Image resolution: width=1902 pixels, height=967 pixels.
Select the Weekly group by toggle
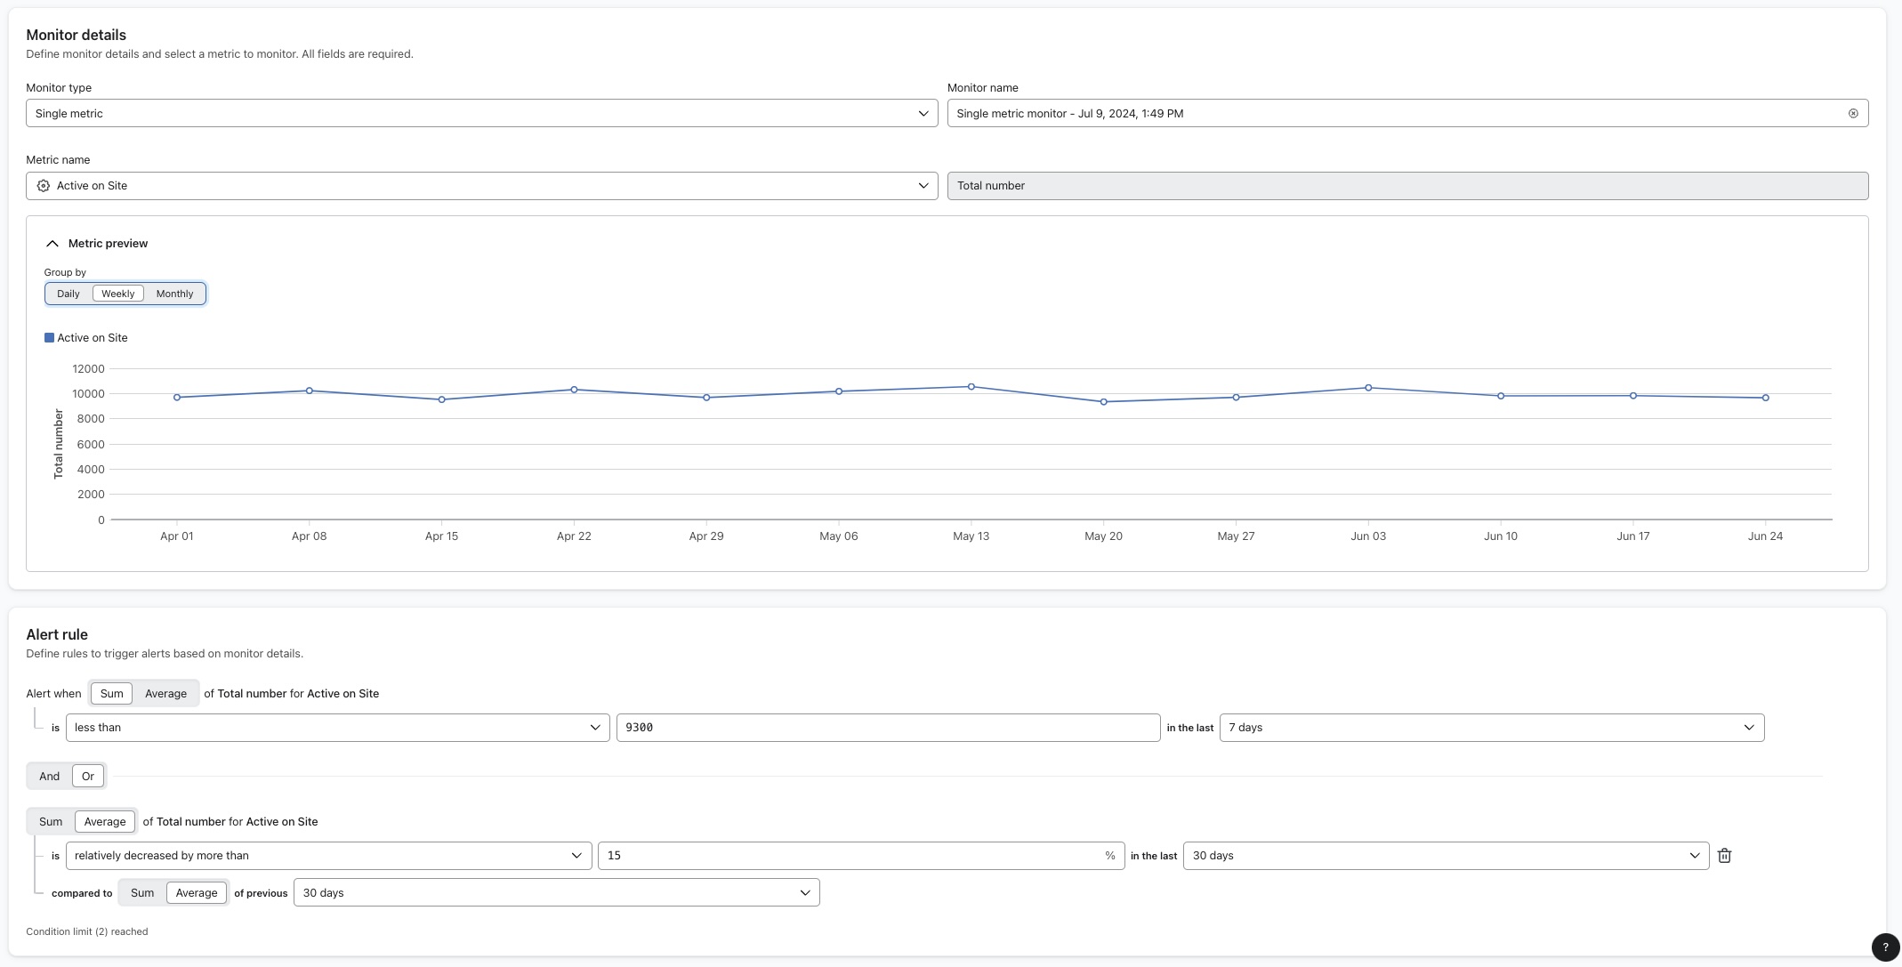[x=118, y=294]
